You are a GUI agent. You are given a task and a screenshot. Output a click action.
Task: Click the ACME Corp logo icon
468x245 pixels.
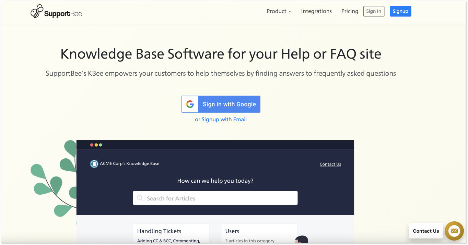(94, 164)
